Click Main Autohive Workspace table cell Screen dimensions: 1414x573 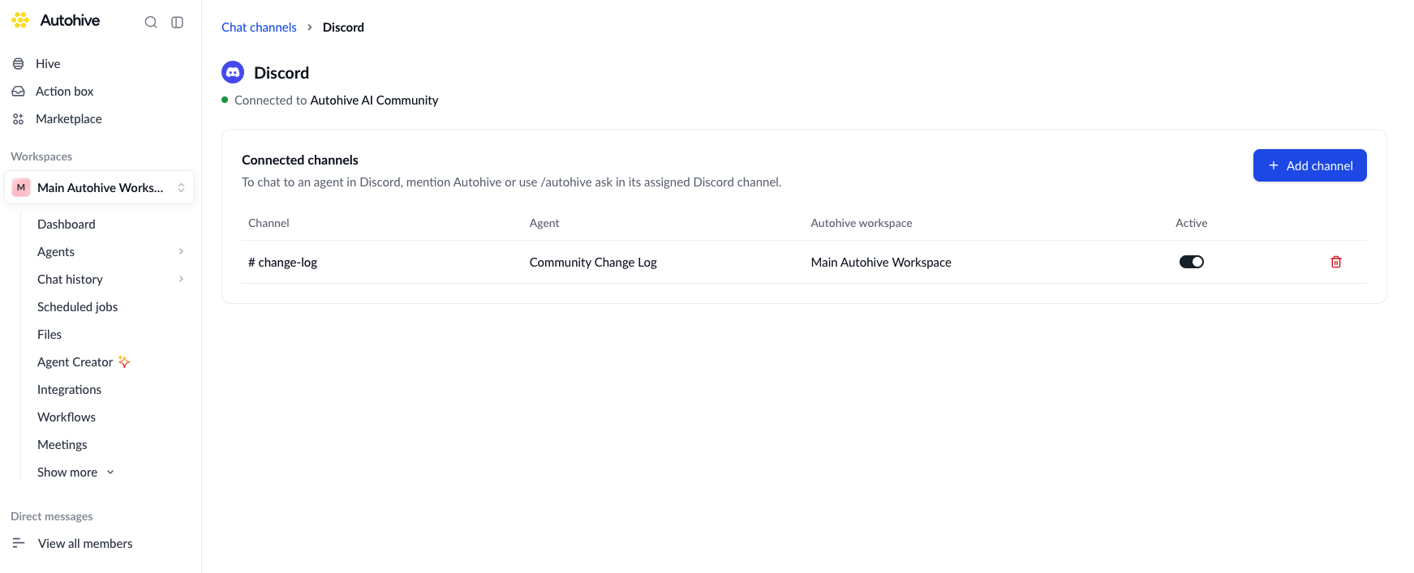click(881, 263)
